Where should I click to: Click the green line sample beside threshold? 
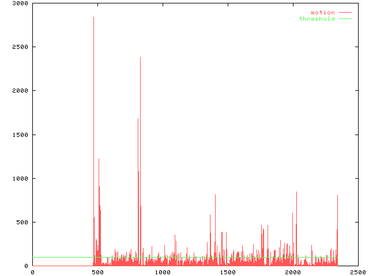(345, 19)
